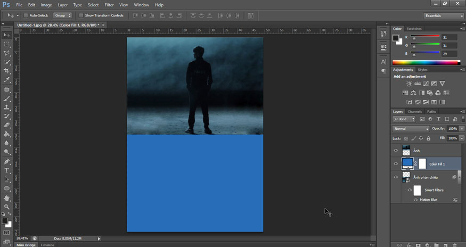Click the foreground color swatch in Color panel

[x=396, y=38]
